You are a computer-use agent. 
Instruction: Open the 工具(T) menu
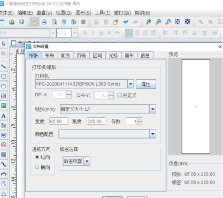pyautogui.click(x=103, y=13)
